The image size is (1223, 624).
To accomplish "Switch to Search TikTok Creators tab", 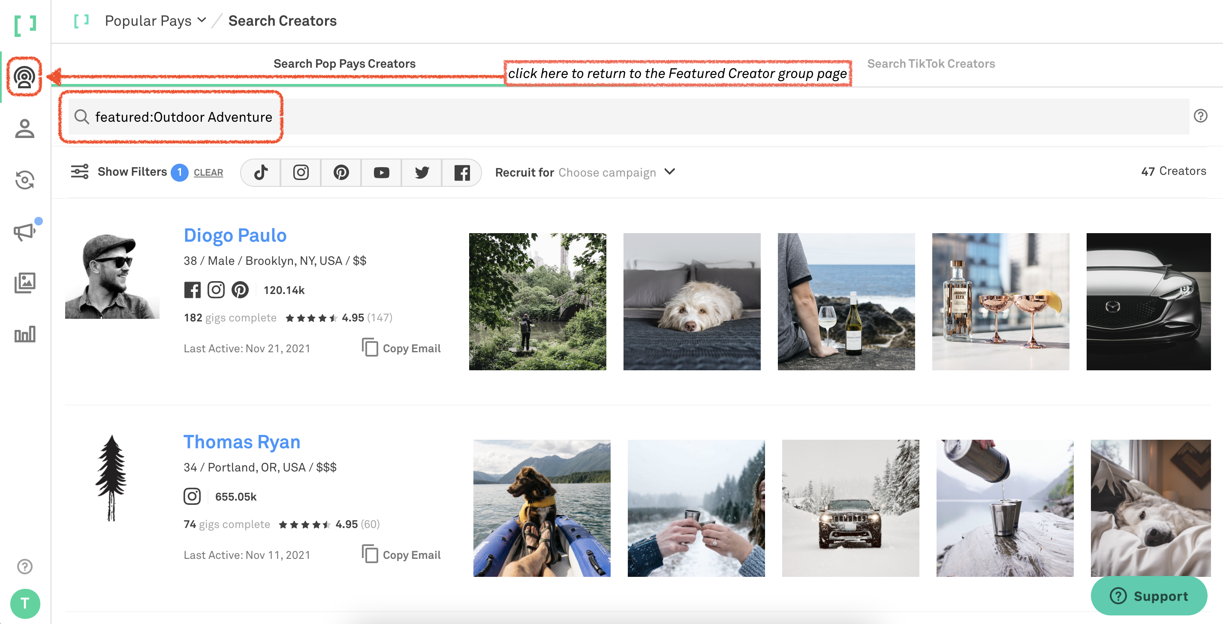I will pyautogui.click(x=931, y=63).
